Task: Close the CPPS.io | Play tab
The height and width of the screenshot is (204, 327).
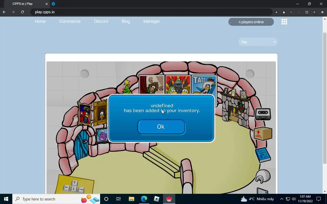Action: [46, 4]
